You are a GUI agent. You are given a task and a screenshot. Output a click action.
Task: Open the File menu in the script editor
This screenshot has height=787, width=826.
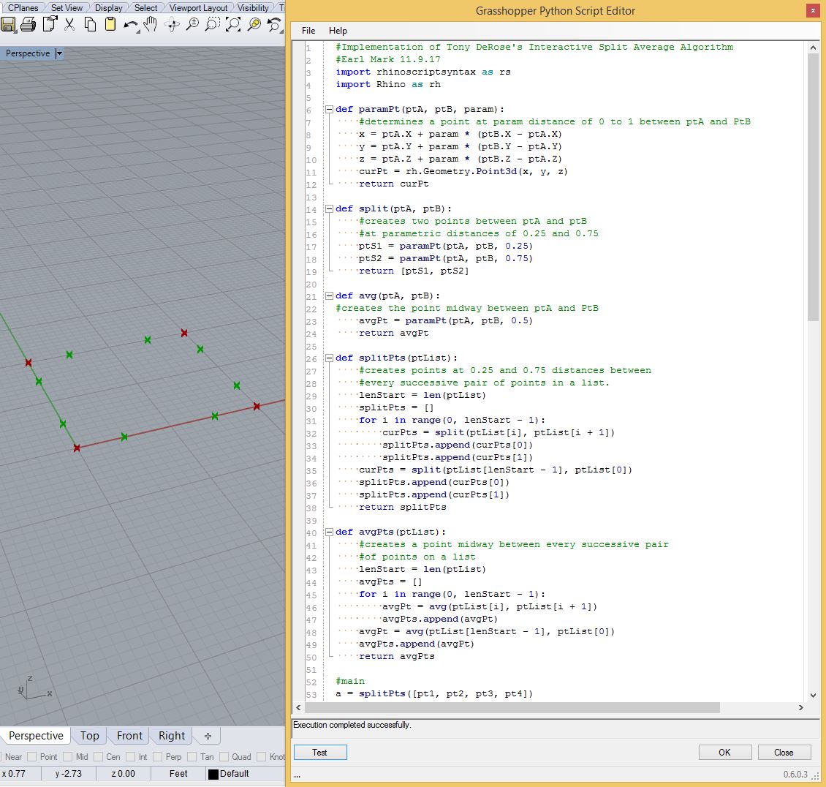point(308,31)
